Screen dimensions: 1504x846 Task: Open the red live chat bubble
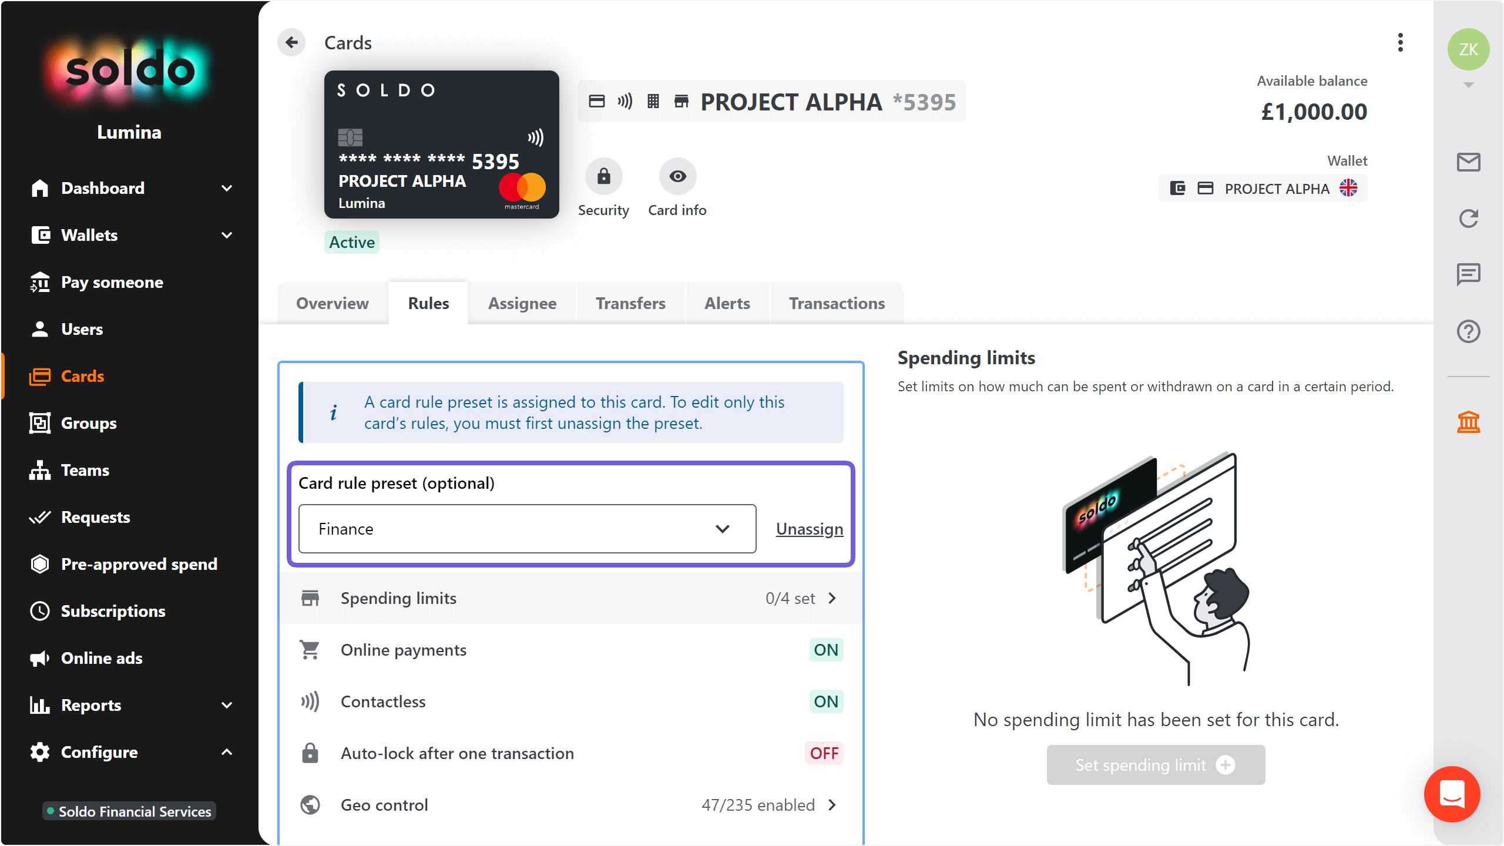pos(1452,794)
